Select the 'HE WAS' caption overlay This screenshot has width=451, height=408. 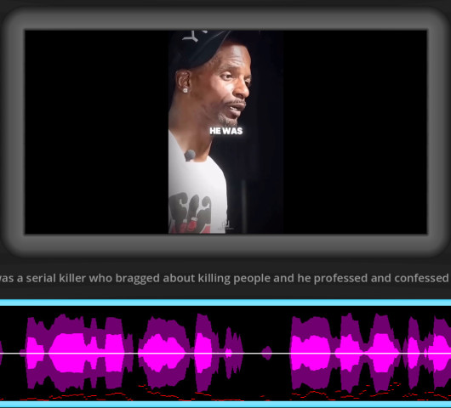pos(226,131)
